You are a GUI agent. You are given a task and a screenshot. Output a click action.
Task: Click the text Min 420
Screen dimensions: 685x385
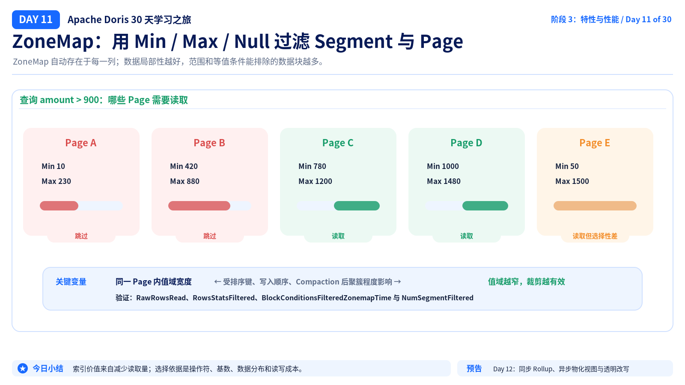tap(184, 166)
